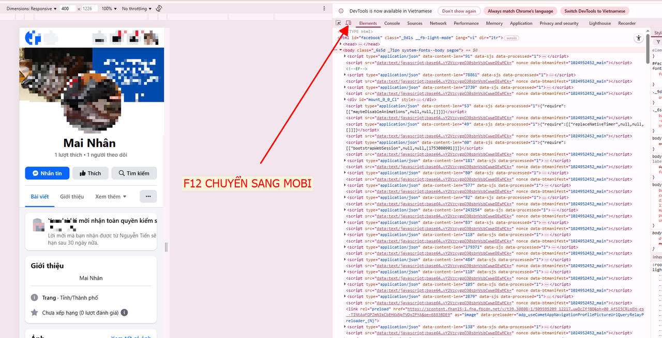Click the 1 lượt thích · 1 người theo dõi text
The height and width of the screenshot is (338, 662).
91,155
